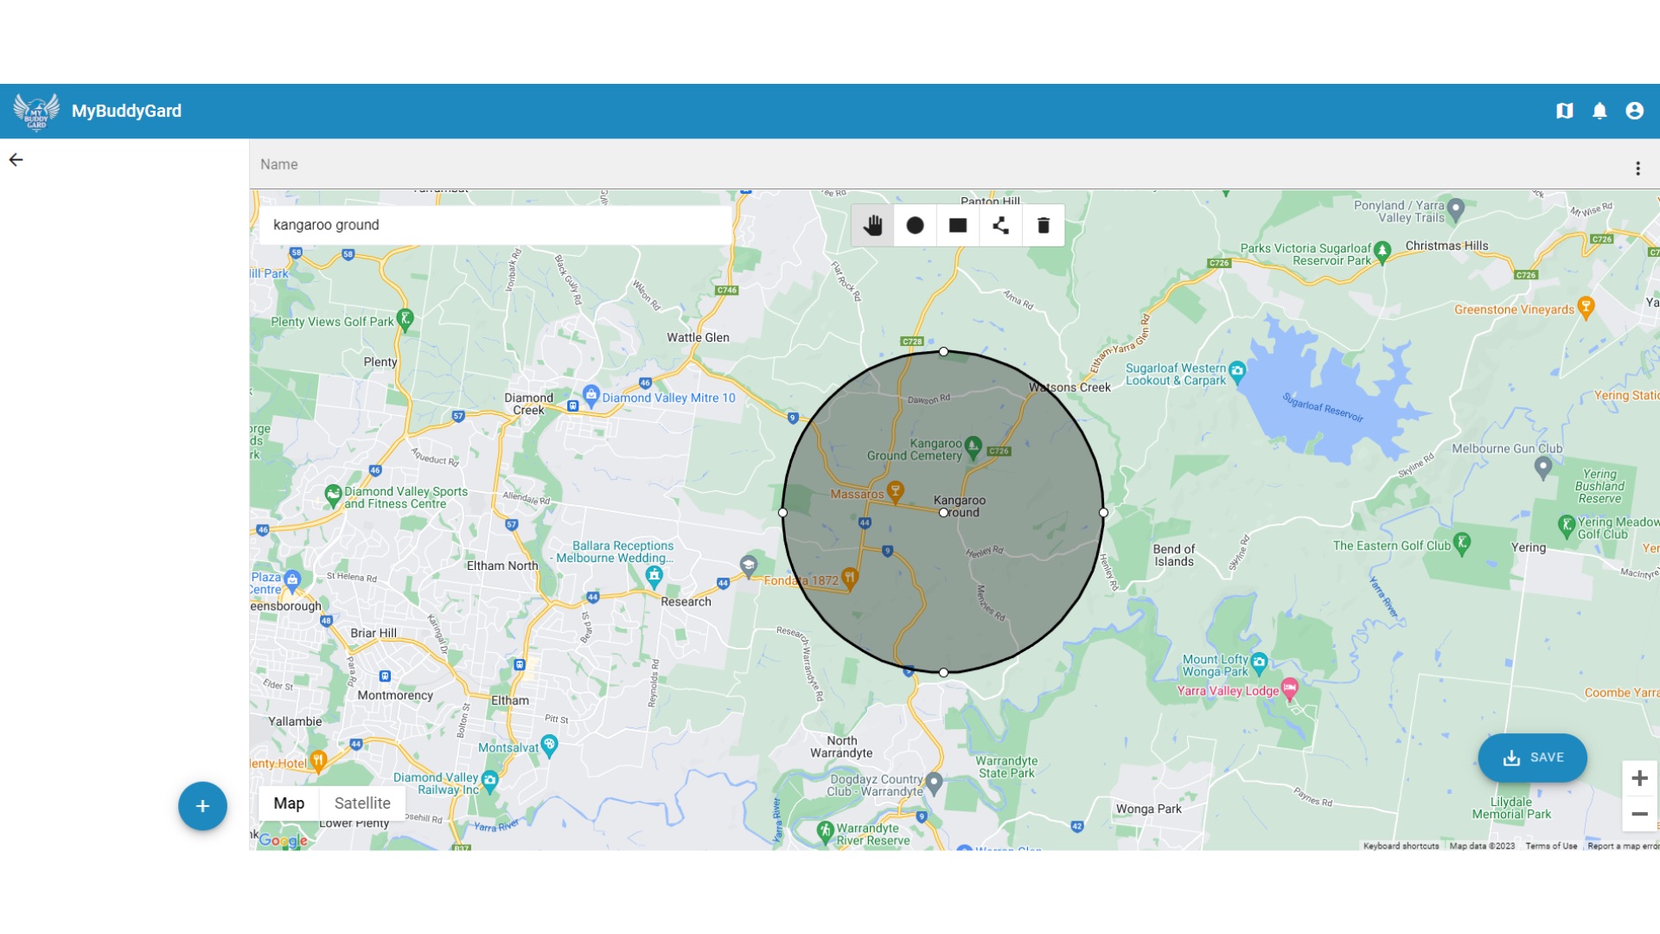Zoom in the map

coord(1639,778)
